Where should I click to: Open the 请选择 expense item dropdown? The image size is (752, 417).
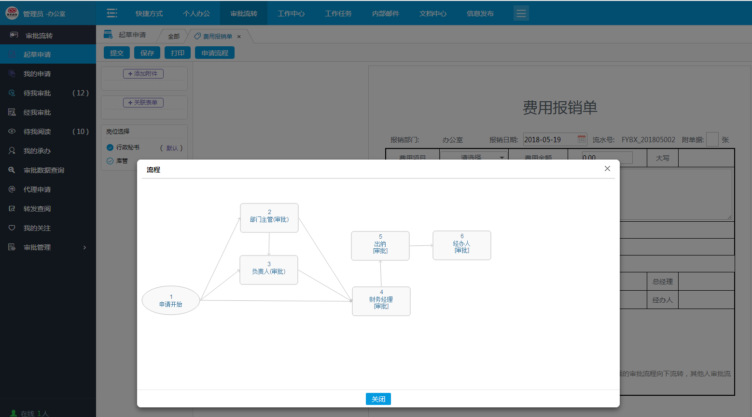click(x=474, y=157)
